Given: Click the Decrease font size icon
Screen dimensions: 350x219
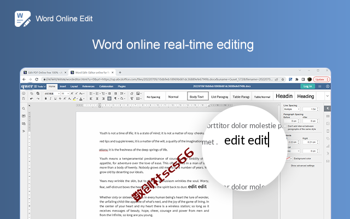Looking at the screenshot, I should pyautogui.click(x=77, y=94).
